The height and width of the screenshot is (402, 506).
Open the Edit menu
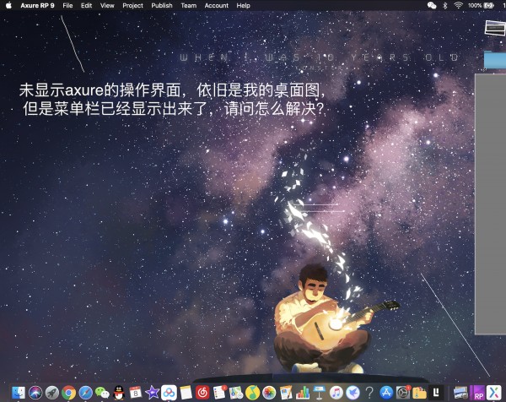[x=86, y=6]
